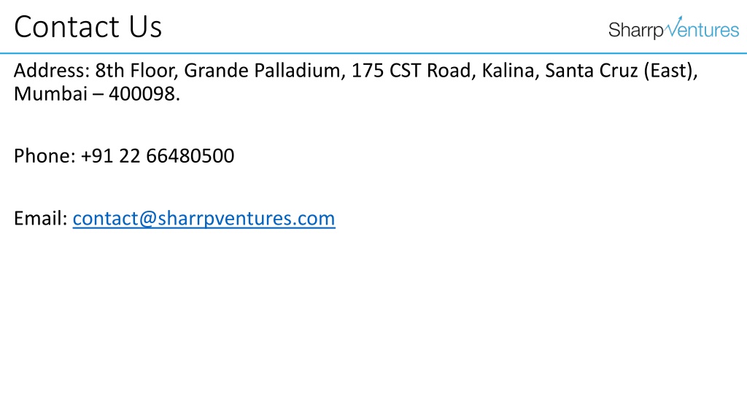Click the 400098 pin code

click(x=142, y=94)
